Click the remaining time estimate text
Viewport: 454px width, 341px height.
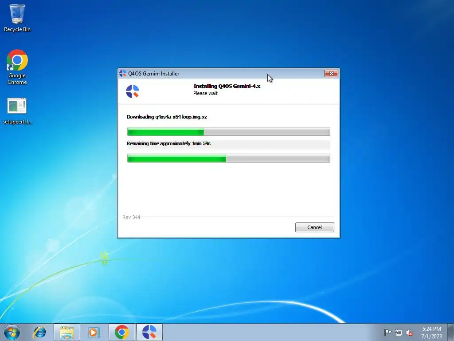168,143
